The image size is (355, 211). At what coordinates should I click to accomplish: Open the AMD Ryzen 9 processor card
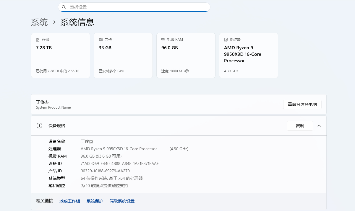[248, 55]
